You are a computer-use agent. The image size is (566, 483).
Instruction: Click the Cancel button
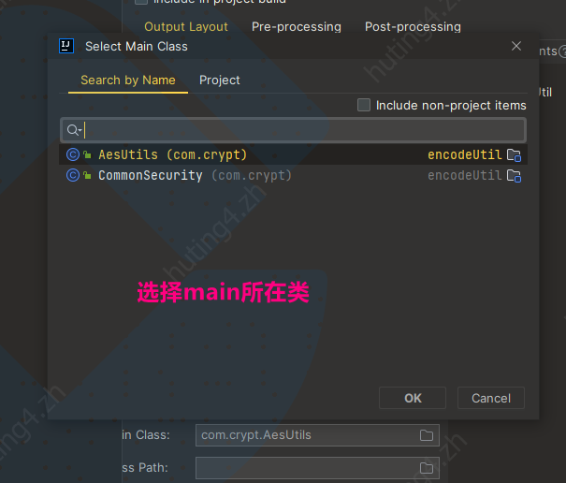pyautogui.click(x=491, y=398)
